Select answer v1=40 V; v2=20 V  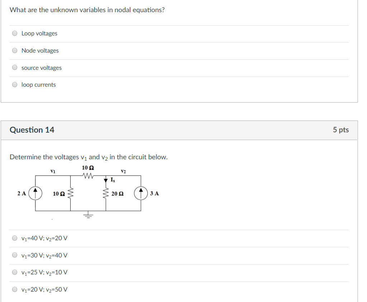14,238
